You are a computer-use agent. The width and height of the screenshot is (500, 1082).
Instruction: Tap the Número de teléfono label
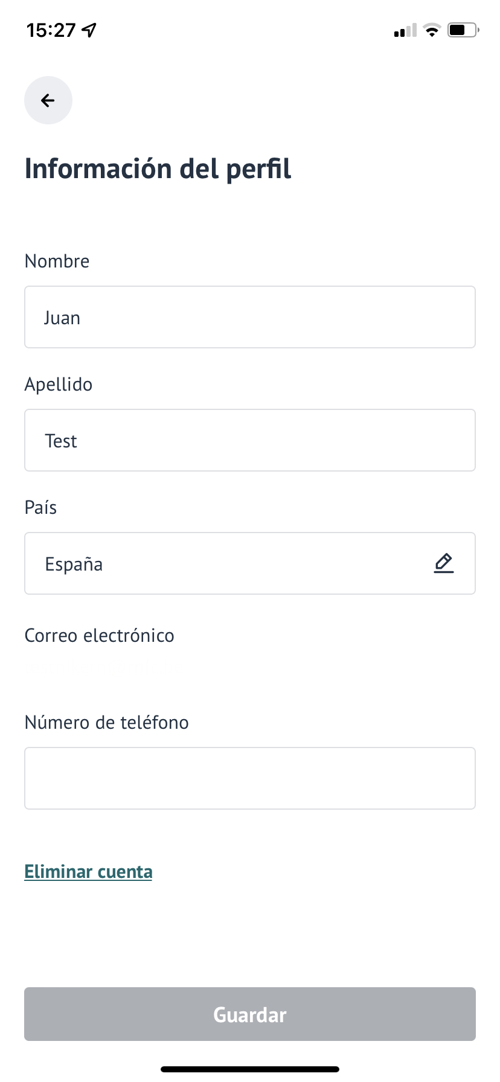pos(107,723)
